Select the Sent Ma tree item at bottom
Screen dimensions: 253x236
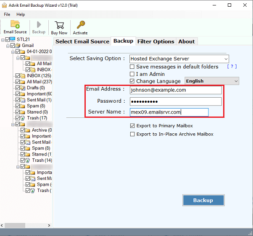click(x=45, y=179)
